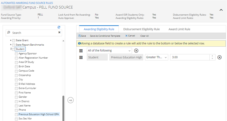227x121 pixels.
Task: Click the search magnifier icon
Action: pyautogui.click(x=9, y=32)
